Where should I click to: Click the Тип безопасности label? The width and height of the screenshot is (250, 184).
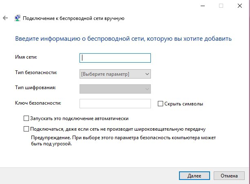click(x=36, y=72)
